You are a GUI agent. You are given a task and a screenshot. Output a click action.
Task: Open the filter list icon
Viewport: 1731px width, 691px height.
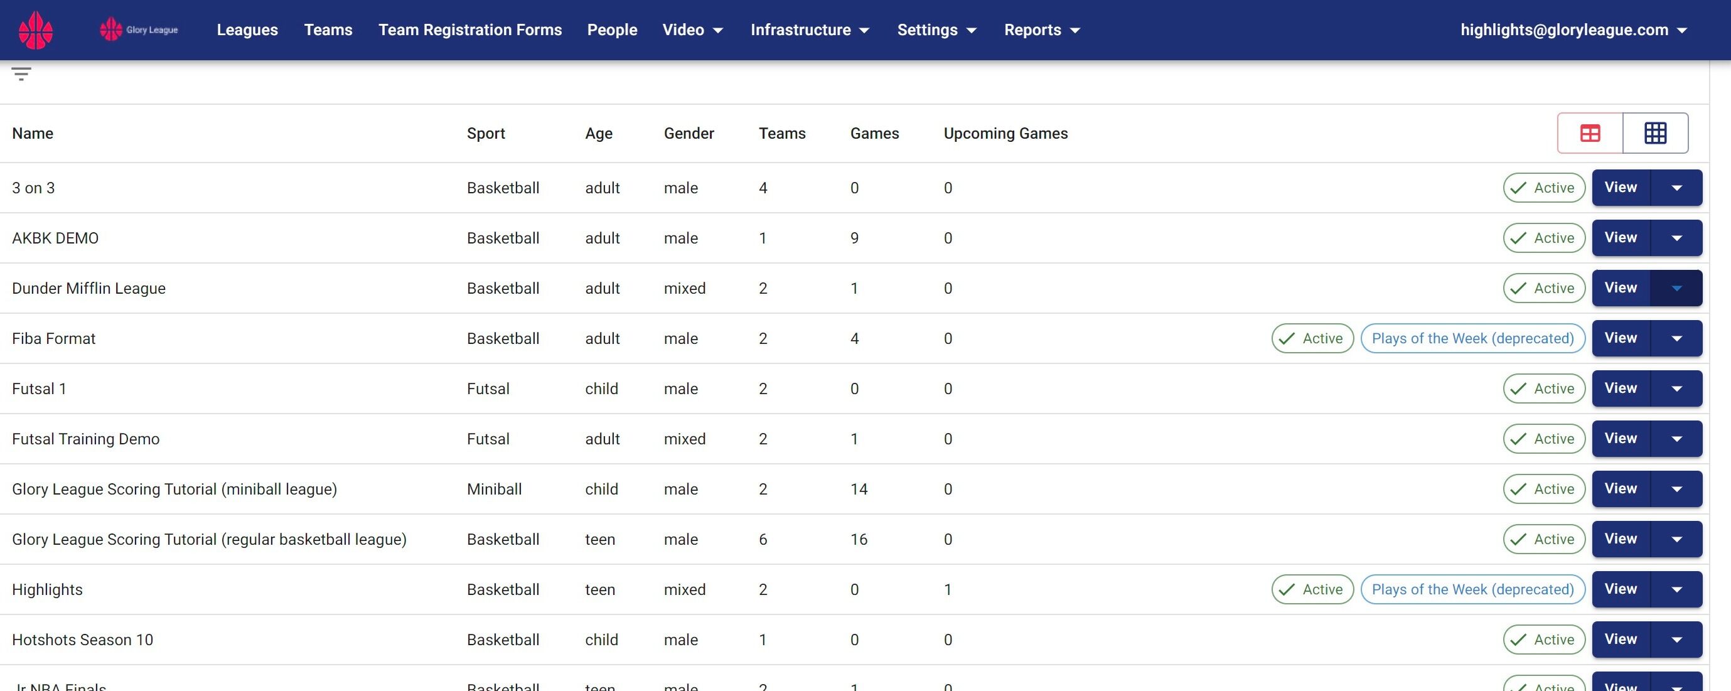pos(21,74)
